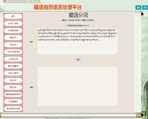Open the 词性标注 tagging page
Viewport: 148px width, 119px height.
coord(13,45)
